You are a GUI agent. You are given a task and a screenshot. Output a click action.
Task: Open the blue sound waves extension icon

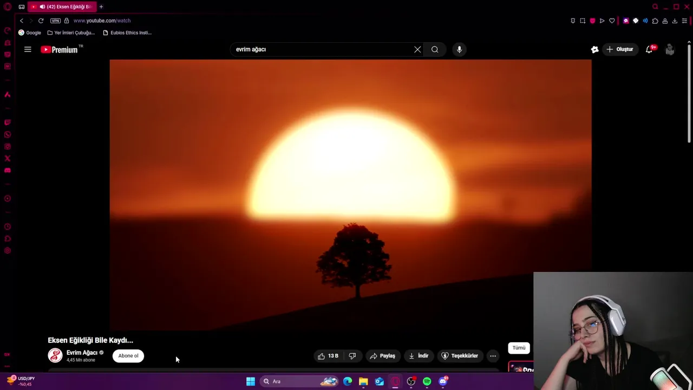tap(645, 21)
